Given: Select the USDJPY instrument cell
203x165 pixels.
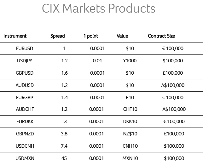Looking at the screenshot, I should (25, 61).
